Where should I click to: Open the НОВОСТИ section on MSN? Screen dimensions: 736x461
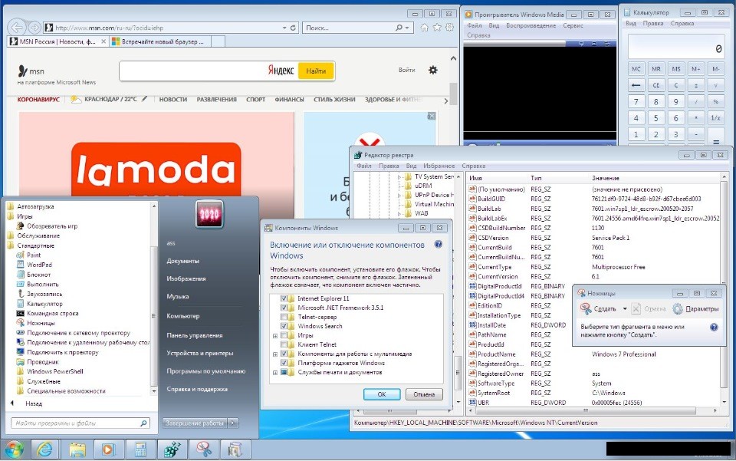(x=173, y=100)
